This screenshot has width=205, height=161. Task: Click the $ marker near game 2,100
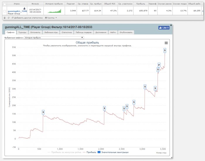click(105, 108)
